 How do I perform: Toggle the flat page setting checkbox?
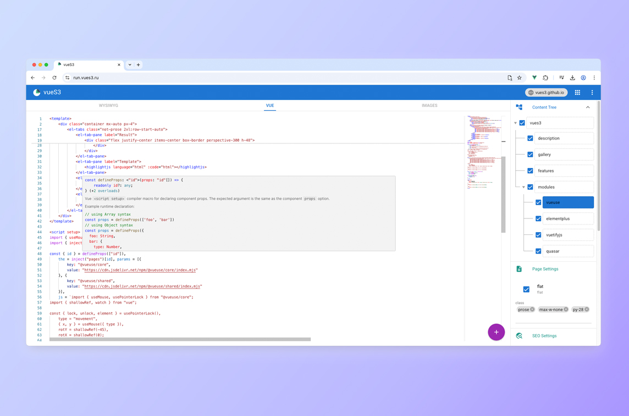pos(526,289)
